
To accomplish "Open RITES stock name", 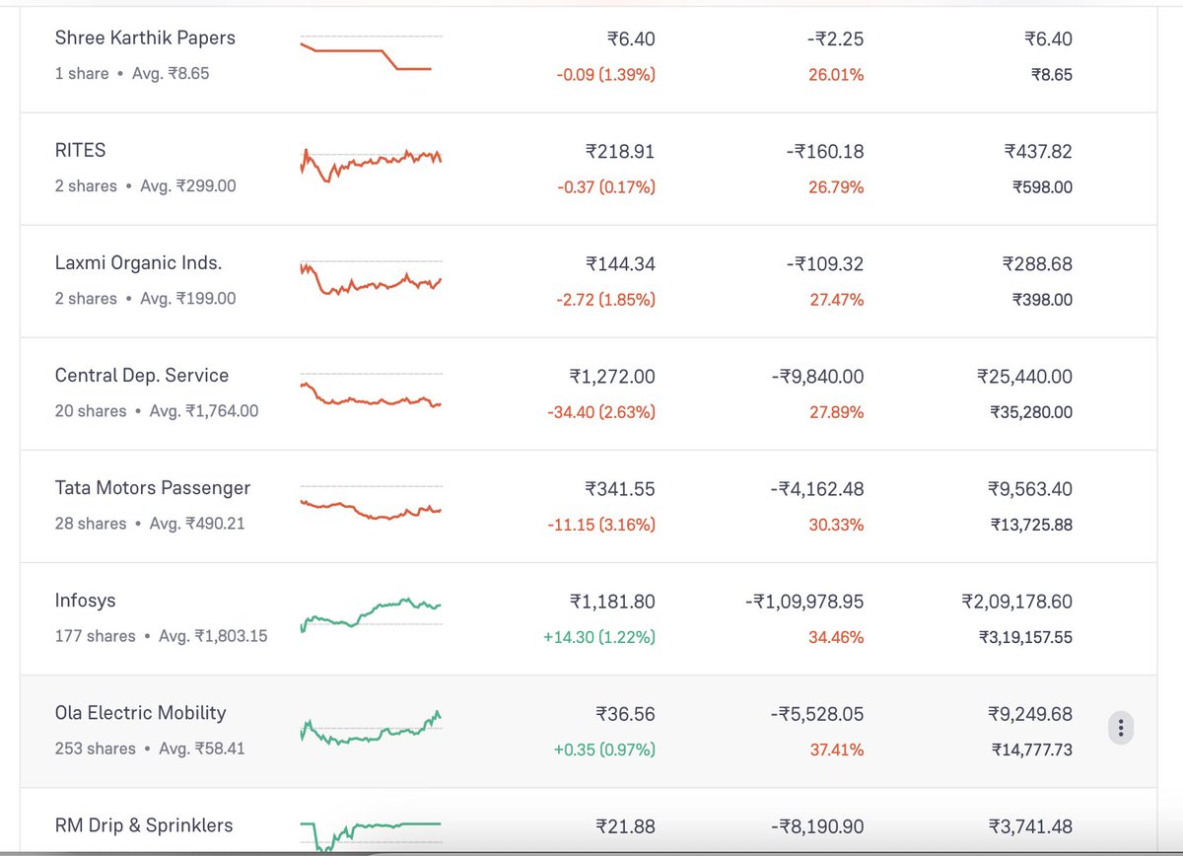I will tap(81, 151).
